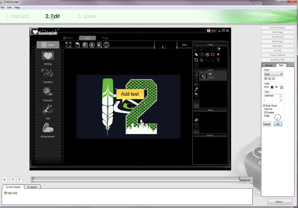298x208 pixels.
Task: Uncheck the Point to Enable checkbox
Action: (266, 112)
